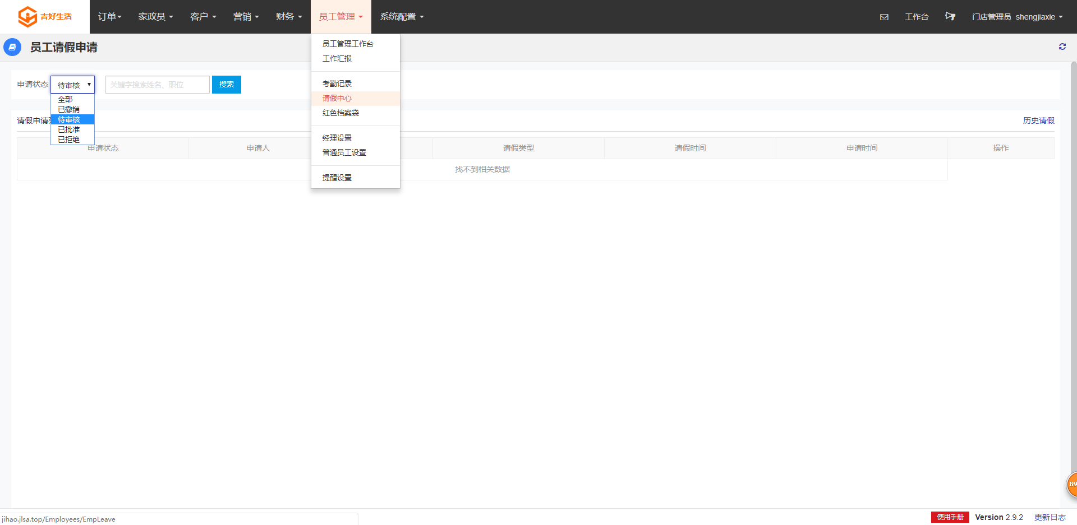Open the 客户 menu

coord(203,17)
